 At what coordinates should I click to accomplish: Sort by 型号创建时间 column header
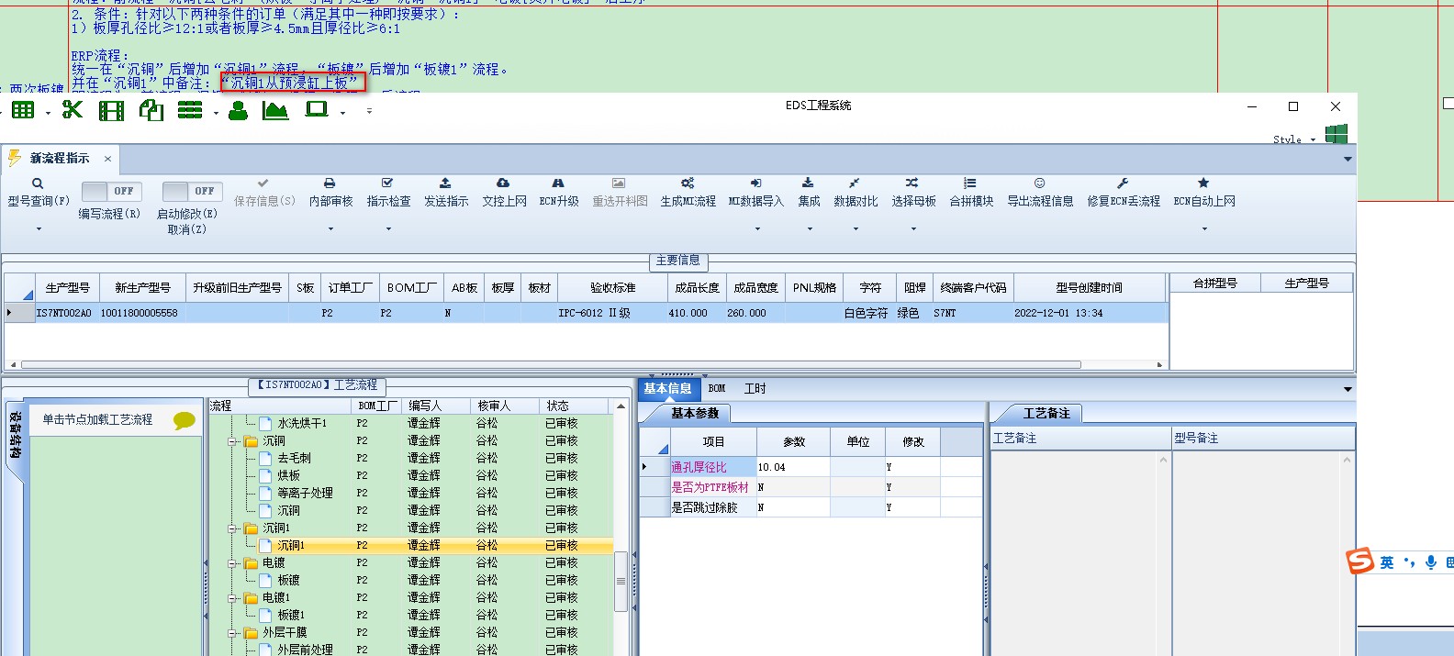1089,288
